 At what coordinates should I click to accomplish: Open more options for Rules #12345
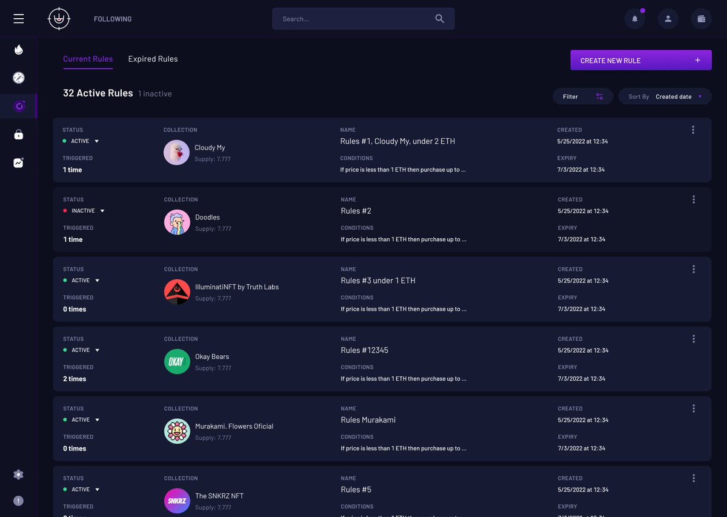coord(694,339)
